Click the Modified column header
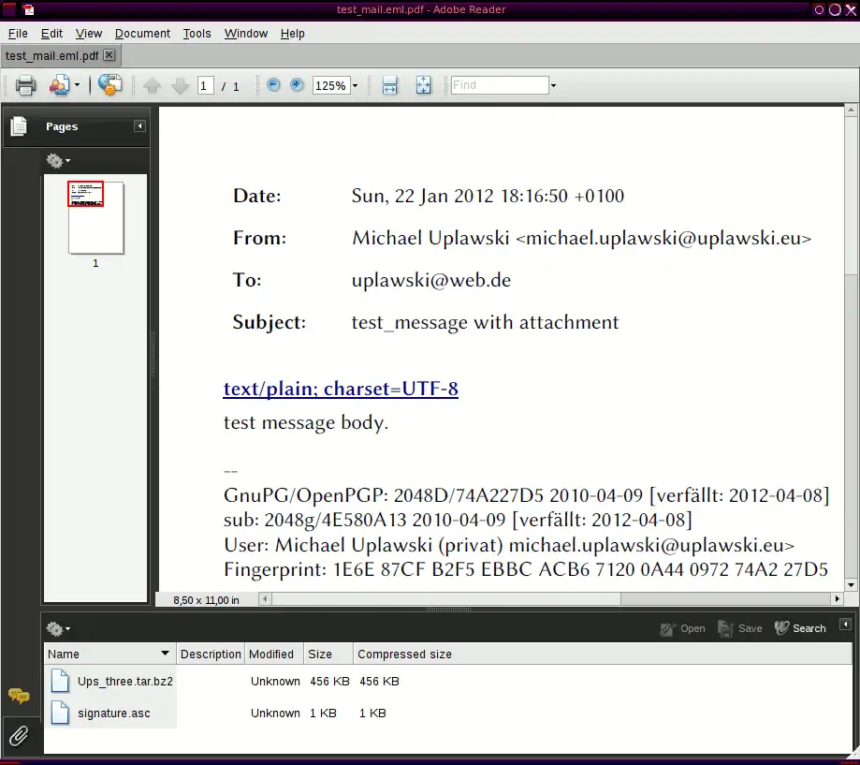The image size is (860, 765). point(273,655)
